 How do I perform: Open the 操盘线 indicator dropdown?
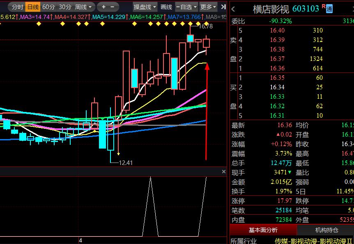pos(145,7)
